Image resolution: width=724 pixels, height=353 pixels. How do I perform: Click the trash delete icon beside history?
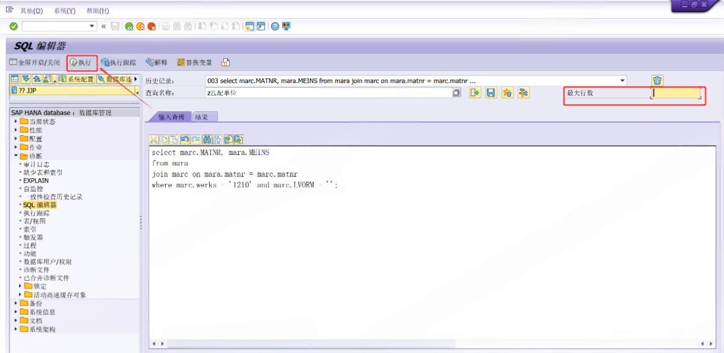657,81
